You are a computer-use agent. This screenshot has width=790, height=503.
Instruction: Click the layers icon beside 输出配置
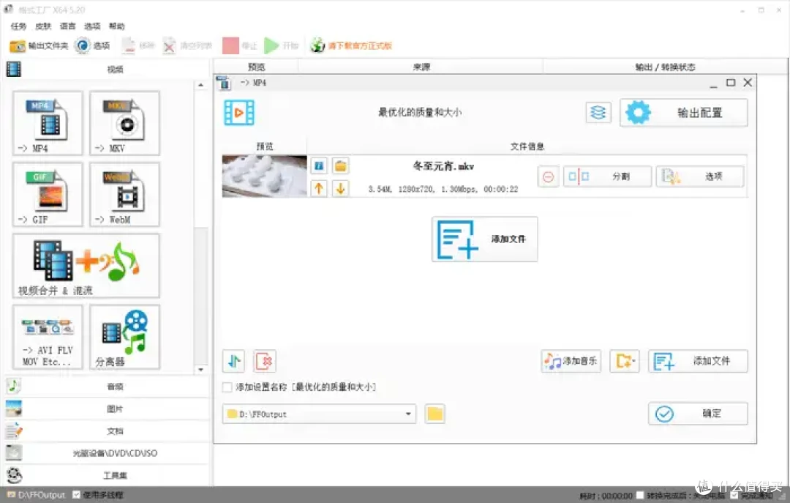click(x=598, y=113)
